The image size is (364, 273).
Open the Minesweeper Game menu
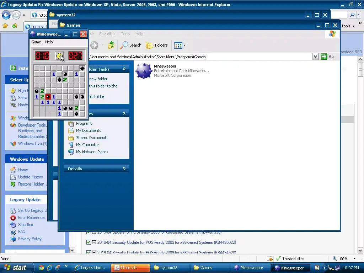(36, 42)
